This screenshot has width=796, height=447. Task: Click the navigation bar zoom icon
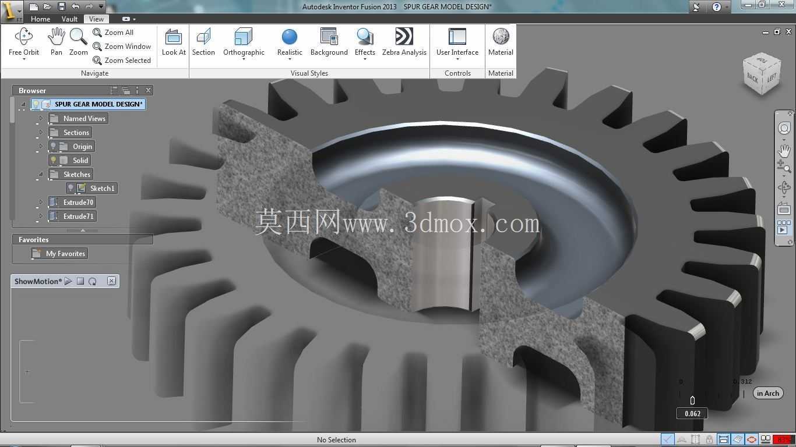[x=784, y=167]
